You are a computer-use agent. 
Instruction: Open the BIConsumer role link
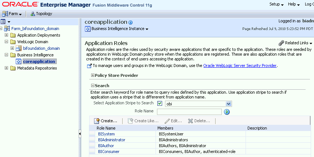tap(109, 152)
